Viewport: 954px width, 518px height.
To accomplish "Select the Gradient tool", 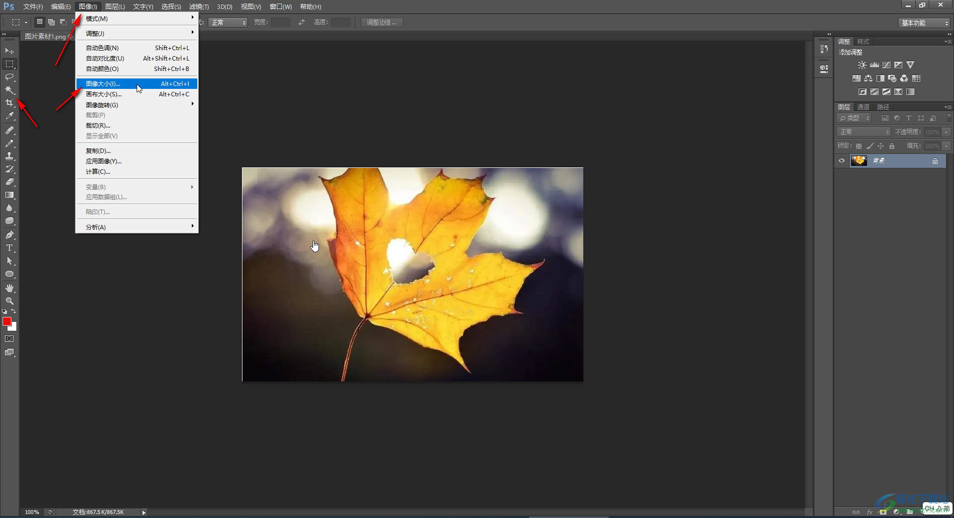I will point(9,195).
